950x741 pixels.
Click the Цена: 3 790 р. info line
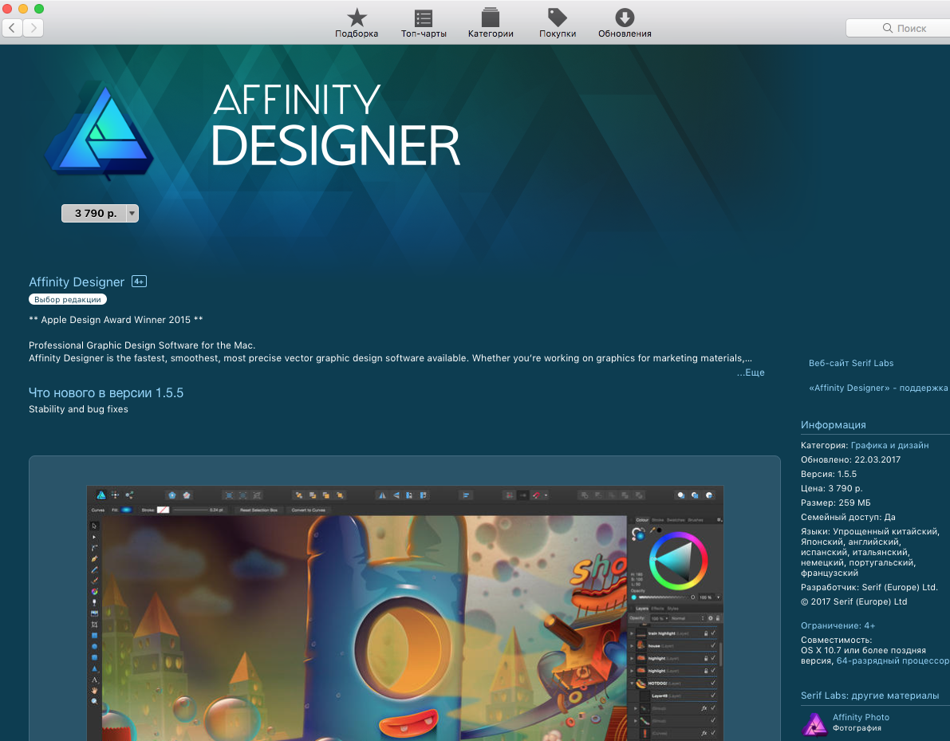click(831, 488)
